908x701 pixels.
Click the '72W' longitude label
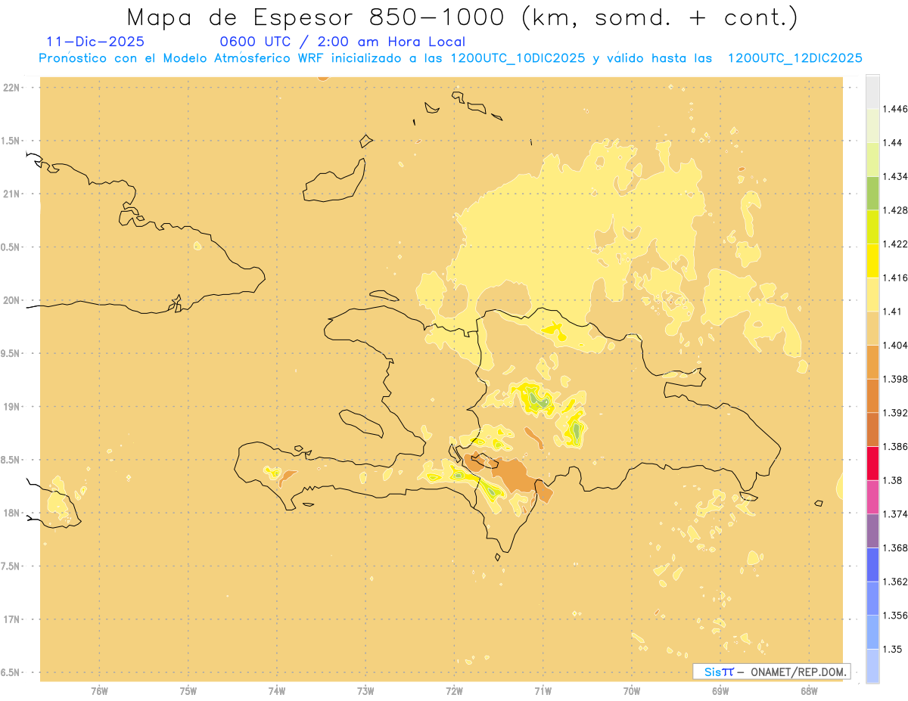(455, 691)
